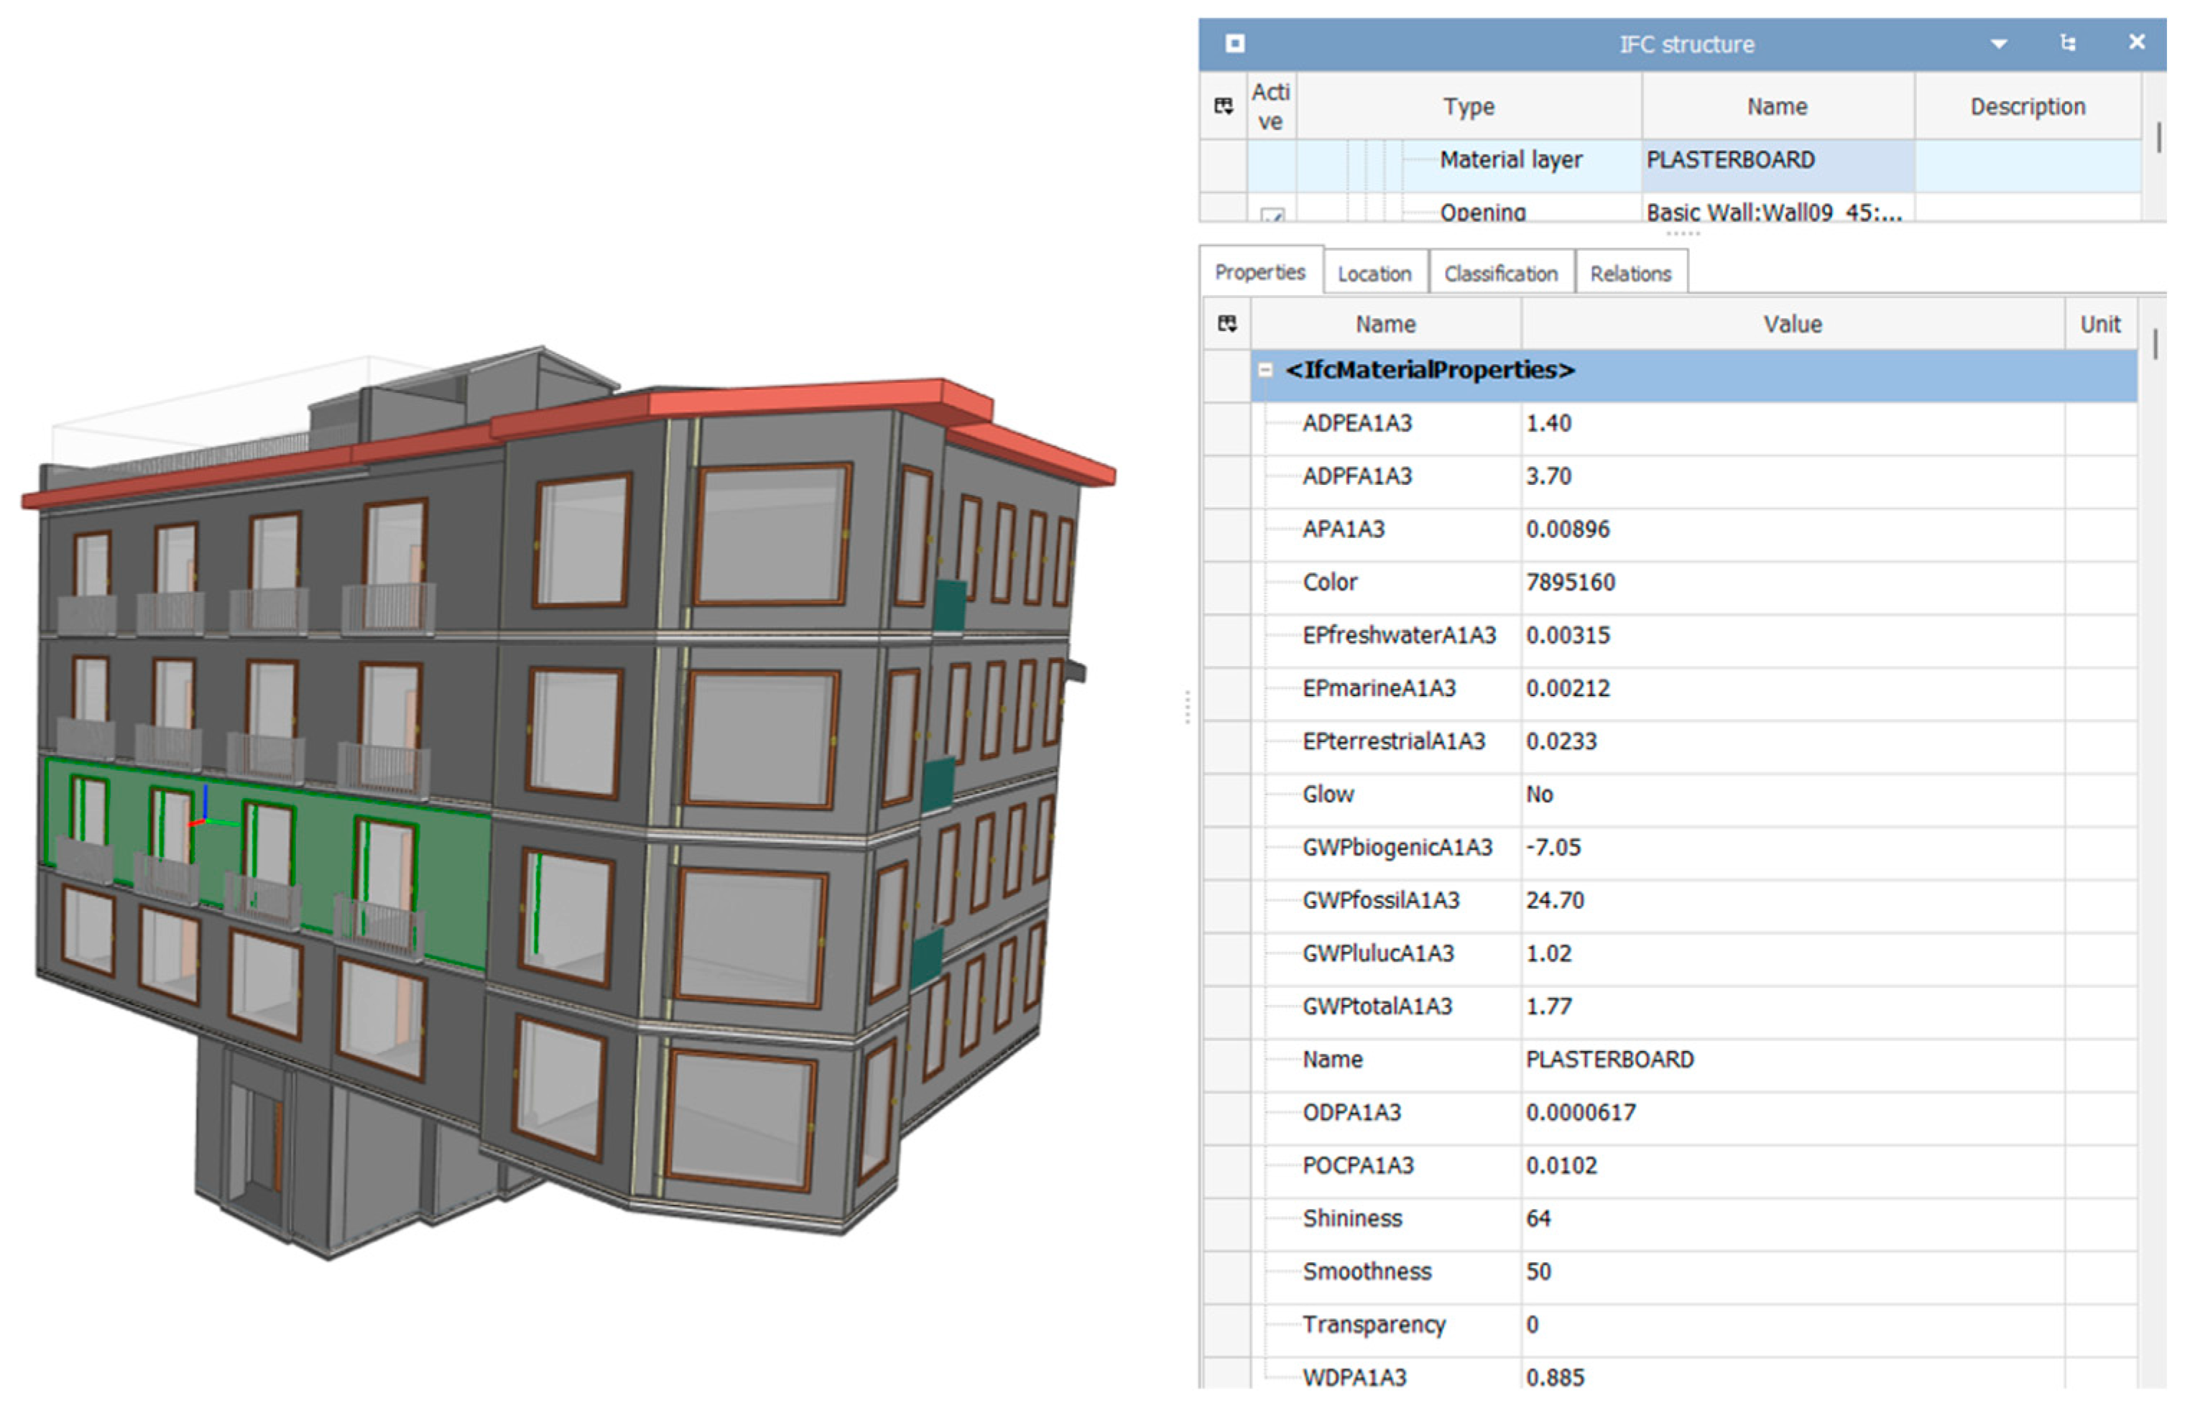The image size is (2185, 1413).
Task: Toggle the Active checkbox for the Opening row
Action: pyautogui.click(x=1272, y=216)
